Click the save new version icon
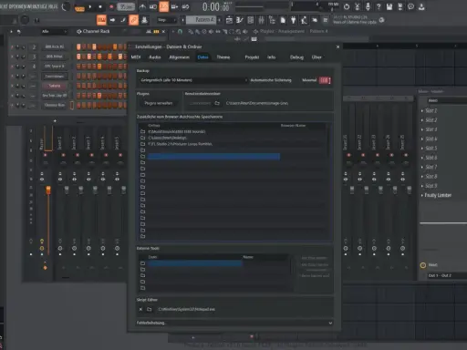 [x=400, y=6]
